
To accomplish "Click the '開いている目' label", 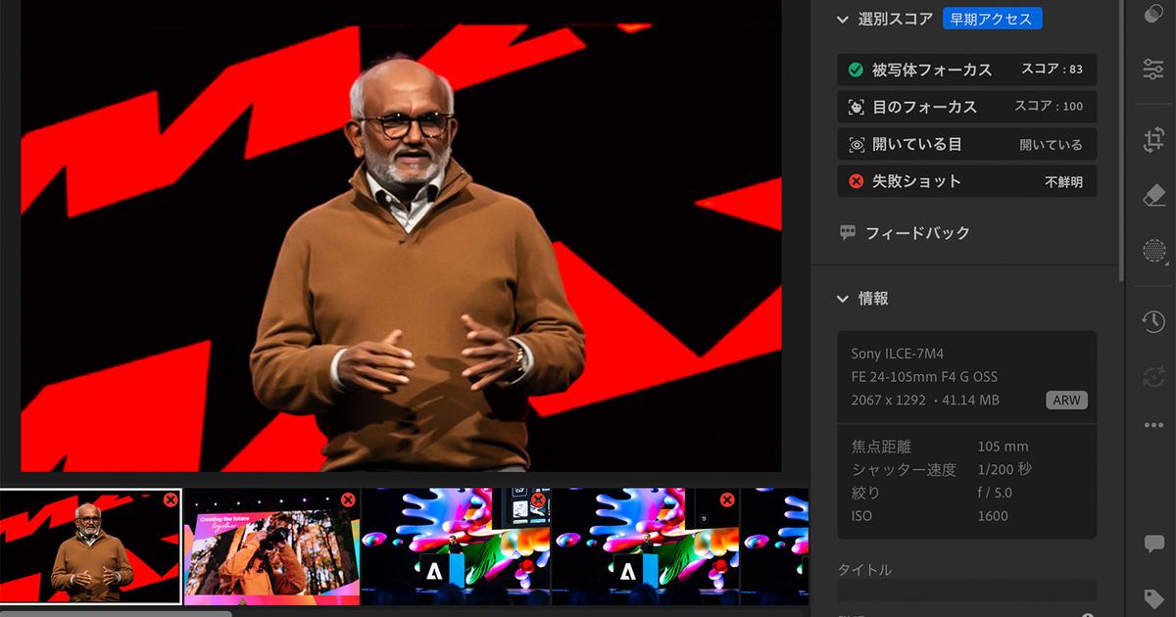I will (x=917, y=144).
